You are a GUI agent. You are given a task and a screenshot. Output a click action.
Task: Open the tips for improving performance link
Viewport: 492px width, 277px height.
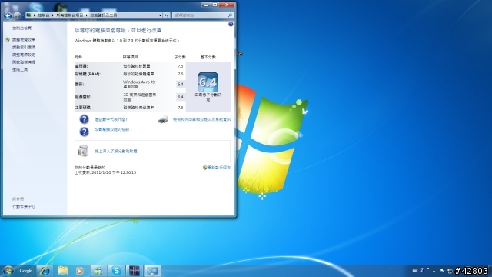(113, 129)
